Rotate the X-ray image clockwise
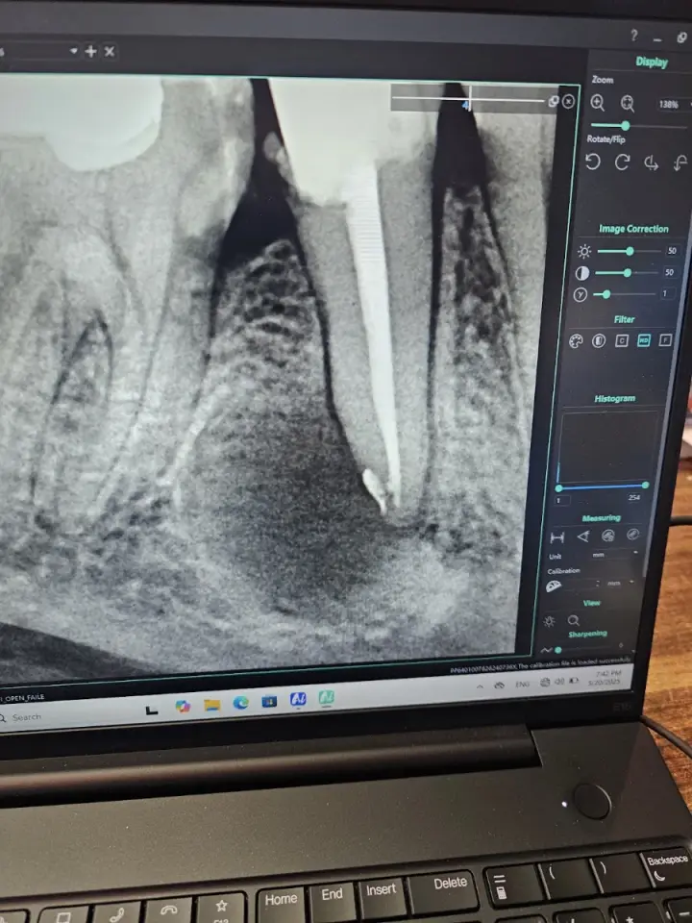The image size is (692, 923). click(x=622, y=162)
